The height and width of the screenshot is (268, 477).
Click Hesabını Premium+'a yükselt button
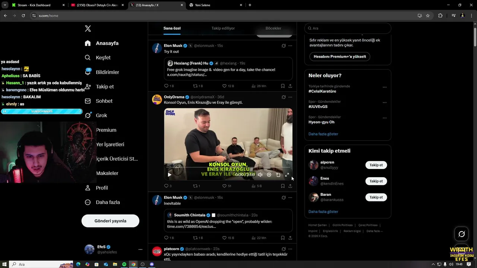pyautogui.click(x=340, y=57)
